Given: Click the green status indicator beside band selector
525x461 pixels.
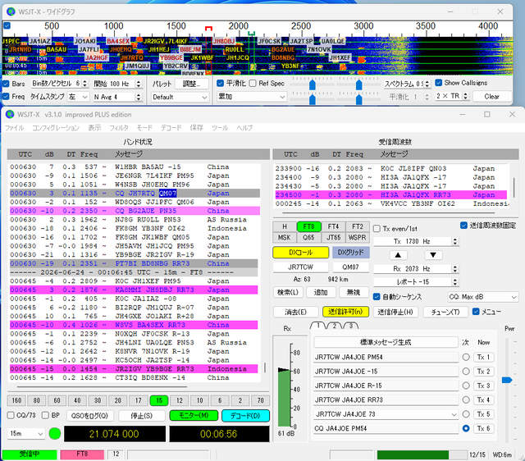Looking at the screenshot, I should click(x=55, y=434).
